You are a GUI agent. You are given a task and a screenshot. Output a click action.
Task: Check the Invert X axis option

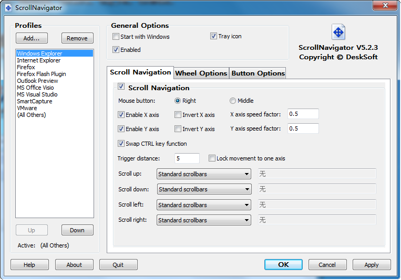[x=178, y=115]
